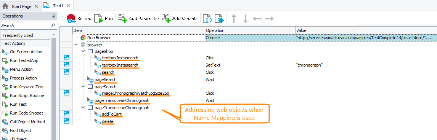Pin the Operations panel
This screenshot has width=437, height=140.
(53, 16)
